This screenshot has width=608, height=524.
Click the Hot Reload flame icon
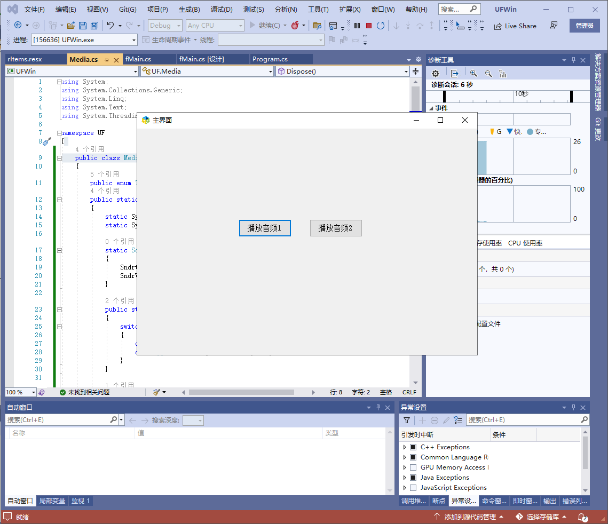295,25
